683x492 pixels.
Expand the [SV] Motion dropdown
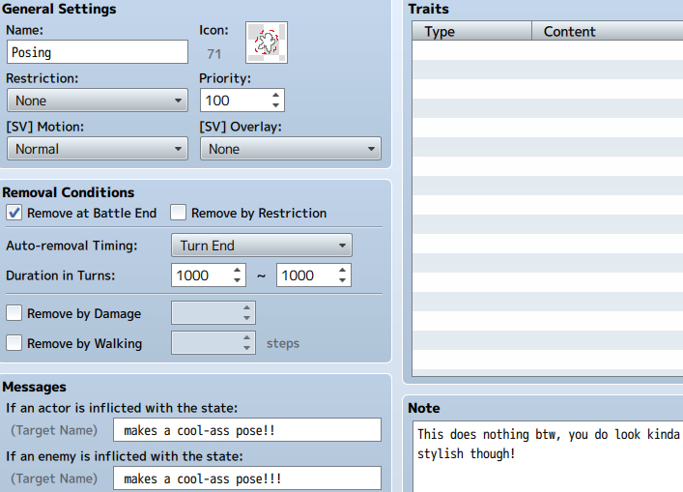(x=97, y=149)
